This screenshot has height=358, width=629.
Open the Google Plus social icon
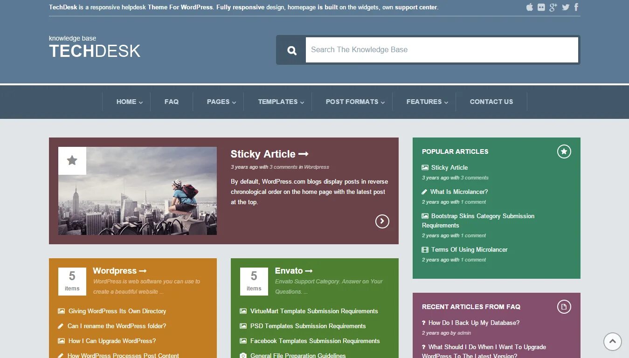[x=553, y=7]
